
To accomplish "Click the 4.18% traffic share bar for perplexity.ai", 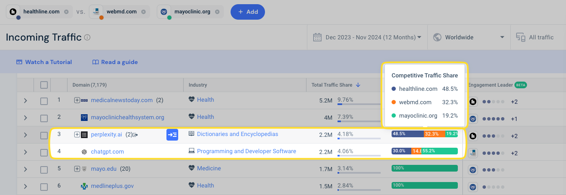I will pos(359,139).
